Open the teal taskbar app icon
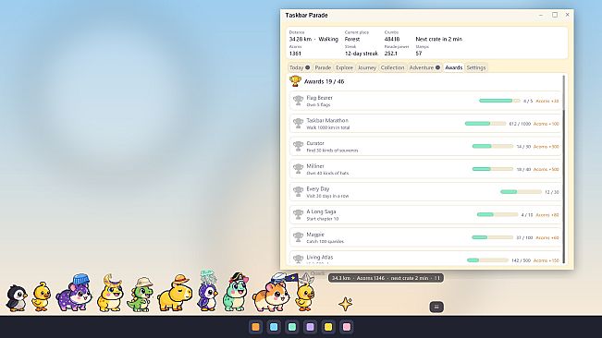The image size is (602, 338). 292,327
